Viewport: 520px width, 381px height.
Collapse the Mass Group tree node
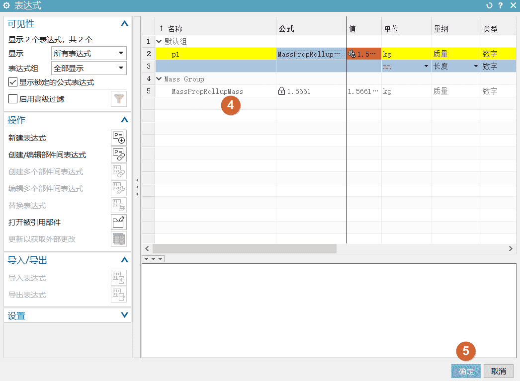pos(159,79)
